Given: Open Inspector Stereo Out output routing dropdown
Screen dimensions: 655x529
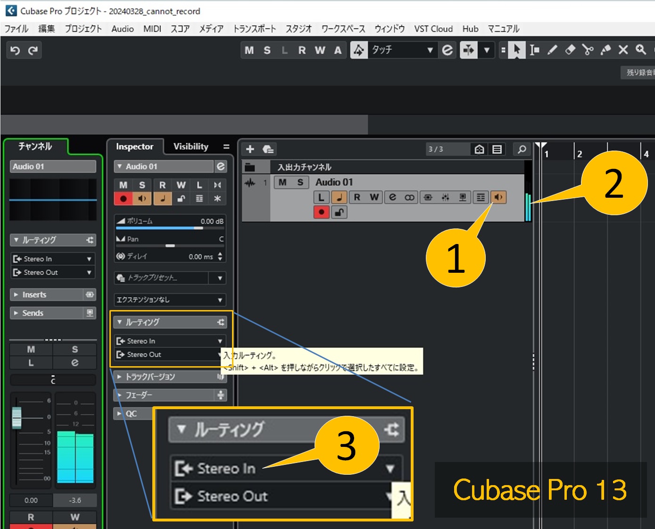Looking at the screenshot, I should click(170, 354).
